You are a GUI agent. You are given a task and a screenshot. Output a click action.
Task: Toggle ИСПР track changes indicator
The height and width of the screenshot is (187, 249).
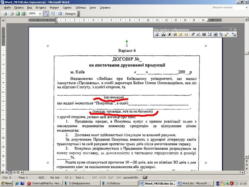coord(103,177)
